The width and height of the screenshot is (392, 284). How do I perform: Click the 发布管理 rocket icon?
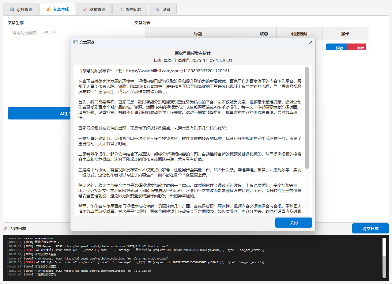[x=85, y=9]
